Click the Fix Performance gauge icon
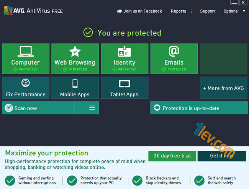This screenshot has width=249, height=189. [26, 83]
